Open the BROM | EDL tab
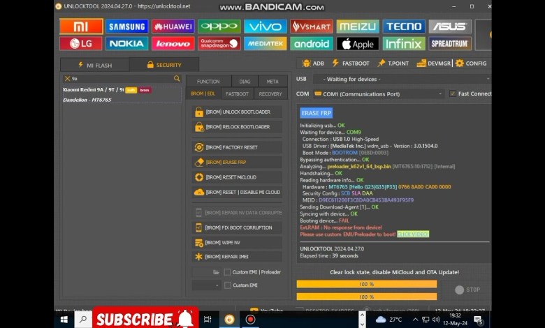The image size is (545, 328). click(203, 94)
